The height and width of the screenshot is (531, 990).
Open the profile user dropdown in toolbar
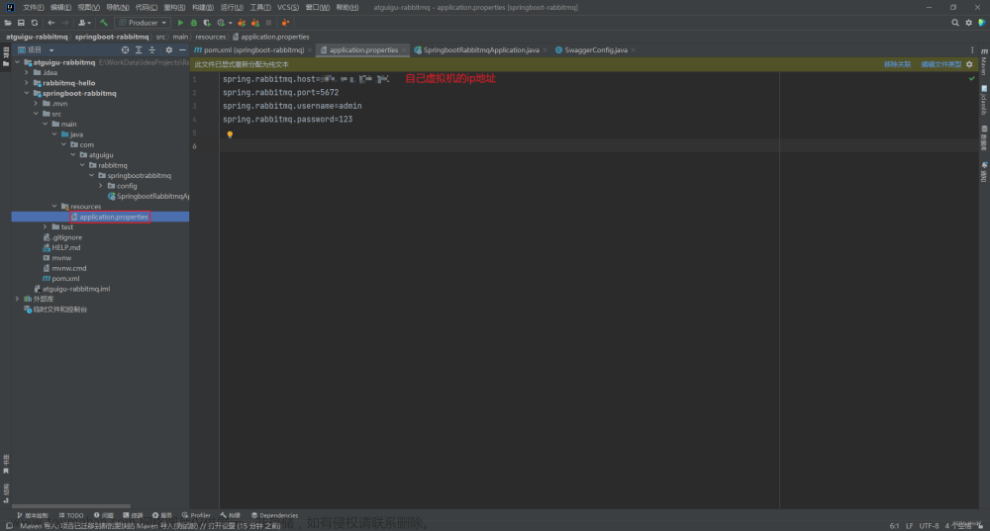pyautogui.click(x=84, y=23)
